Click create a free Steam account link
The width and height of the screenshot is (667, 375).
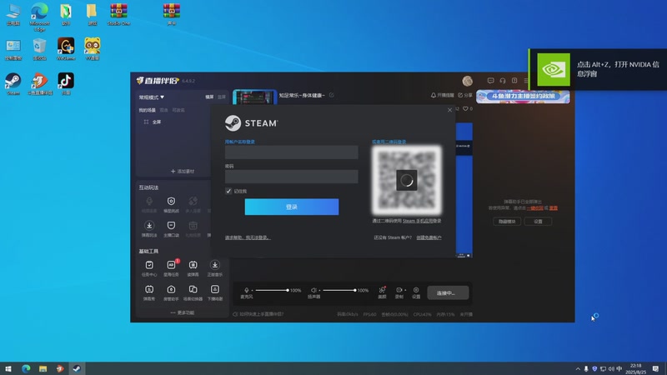[429, 237]
